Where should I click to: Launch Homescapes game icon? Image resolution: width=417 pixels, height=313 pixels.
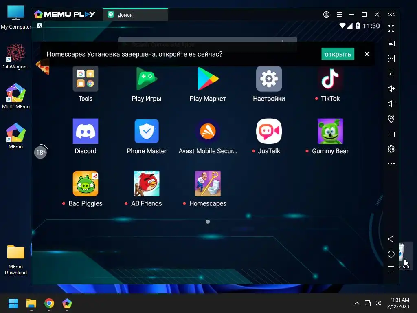208,184
